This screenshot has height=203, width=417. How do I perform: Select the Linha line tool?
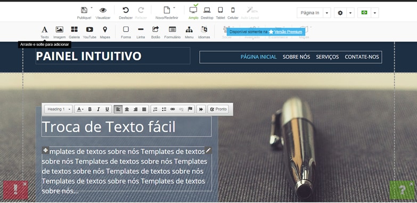point(141,29)
